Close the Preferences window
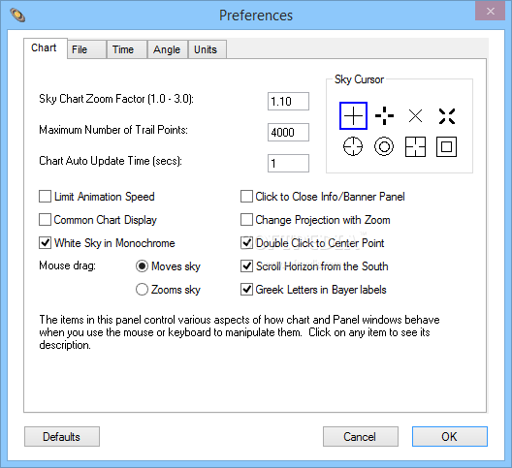512x468 pixels. click(490, 11)
